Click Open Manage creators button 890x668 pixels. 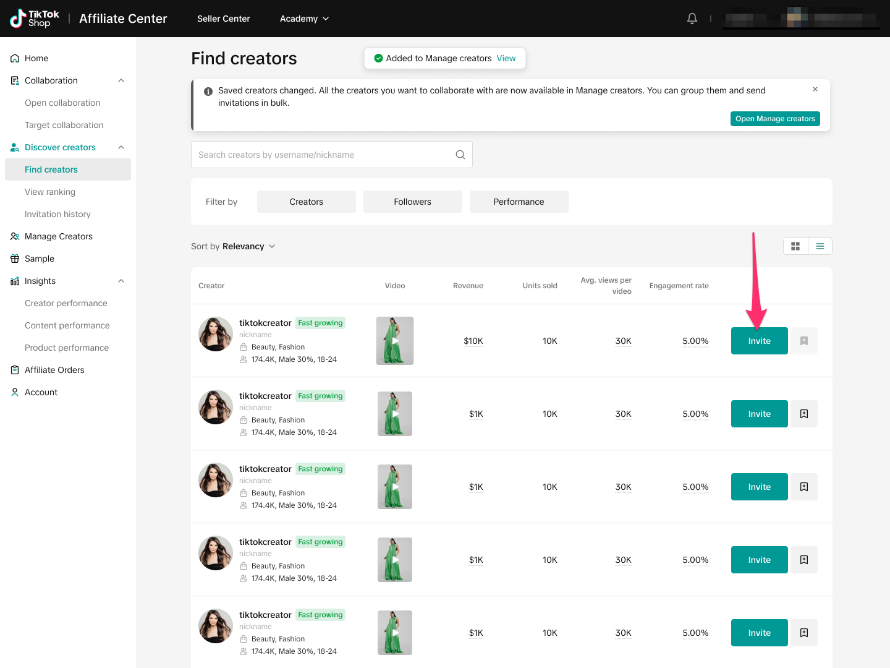pos(775,119)
